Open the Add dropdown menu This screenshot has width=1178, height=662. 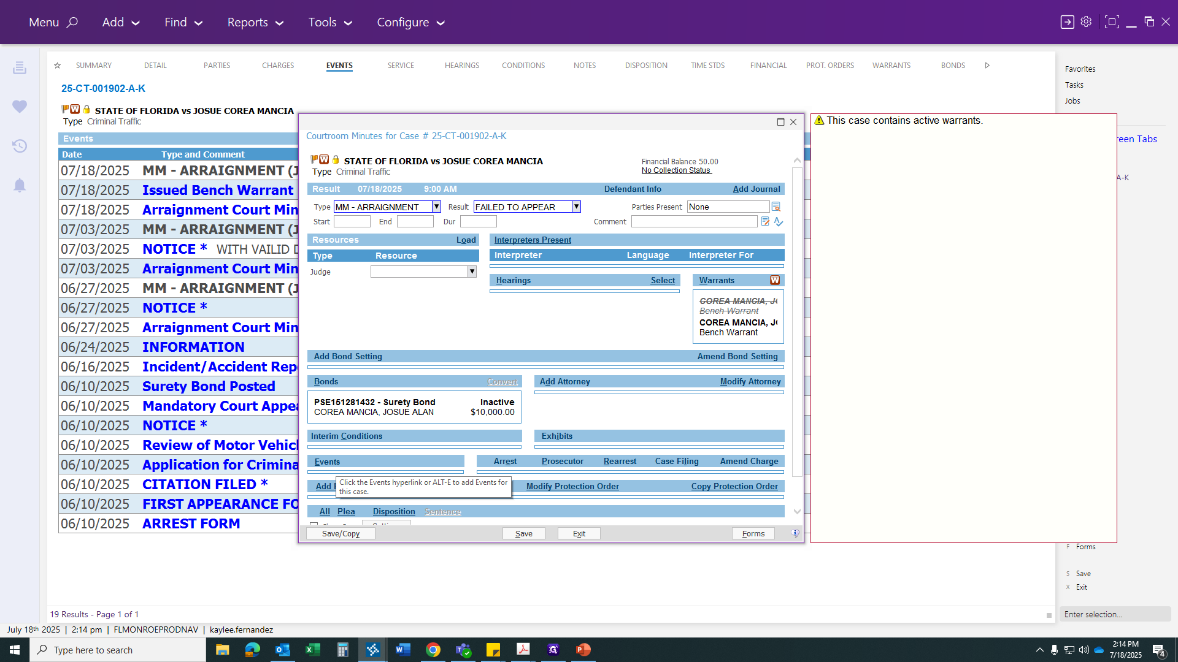pos(121,22)
